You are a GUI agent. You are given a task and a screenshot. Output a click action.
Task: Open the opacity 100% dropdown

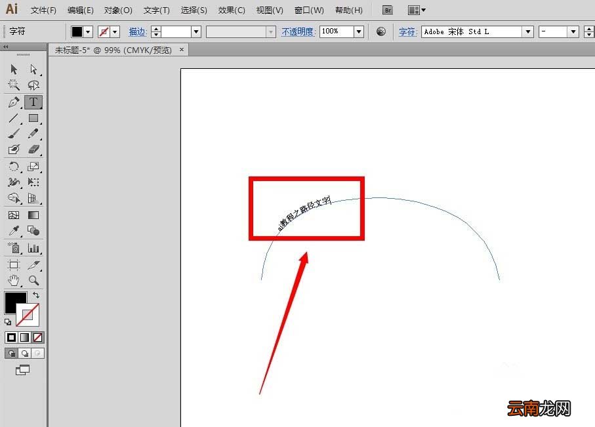[x=359, y=32]
